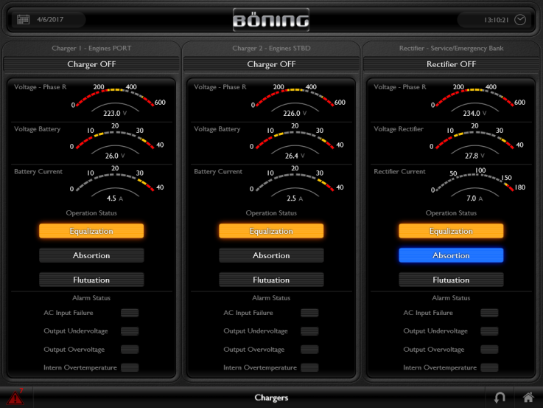Screen dimensions: 543x408
Task: Click the Chargers page title at bottom
Action: click(x=271, y=398)
